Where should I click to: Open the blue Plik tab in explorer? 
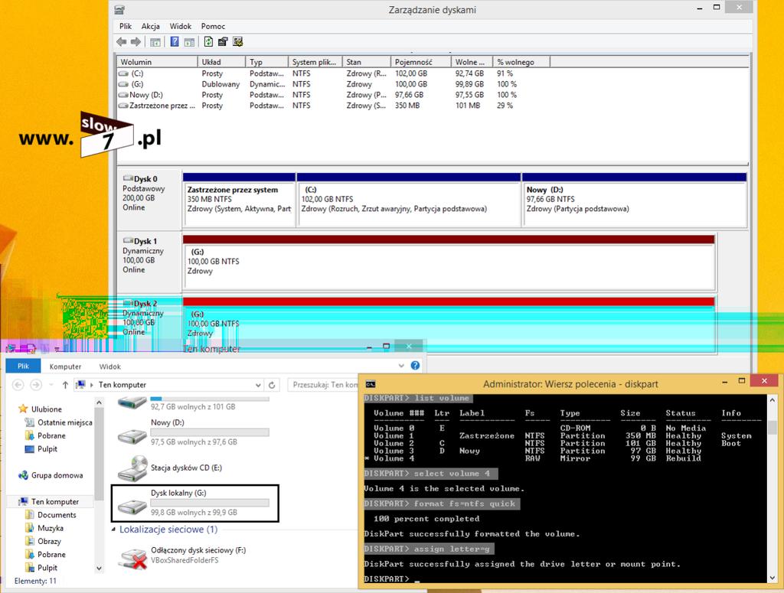(24, 367)
